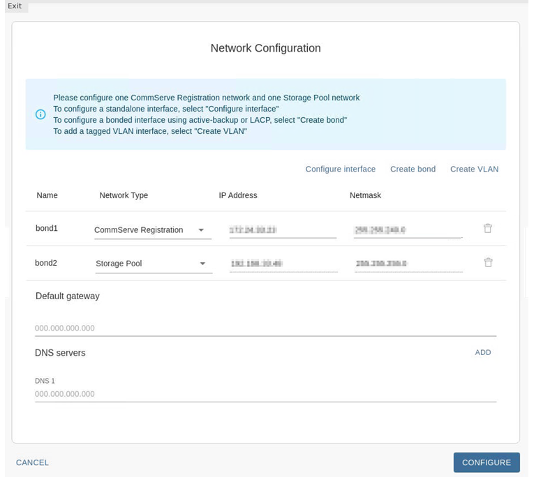This screenshot has height=477, width=534.
Task: Click the Network Type column header
Action: [x=124, y=196]
